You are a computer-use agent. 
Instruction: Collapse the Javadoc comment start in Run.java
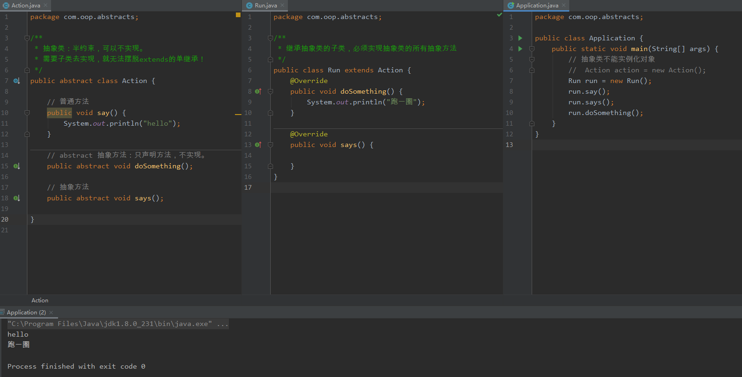[270, 38]
